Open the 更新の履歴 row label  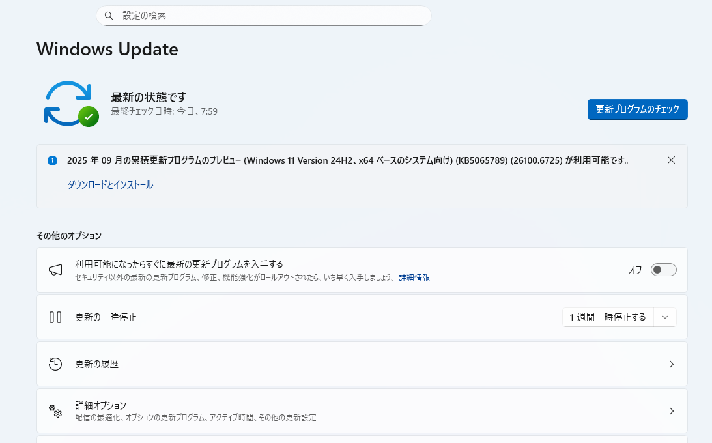click(97, 364)
